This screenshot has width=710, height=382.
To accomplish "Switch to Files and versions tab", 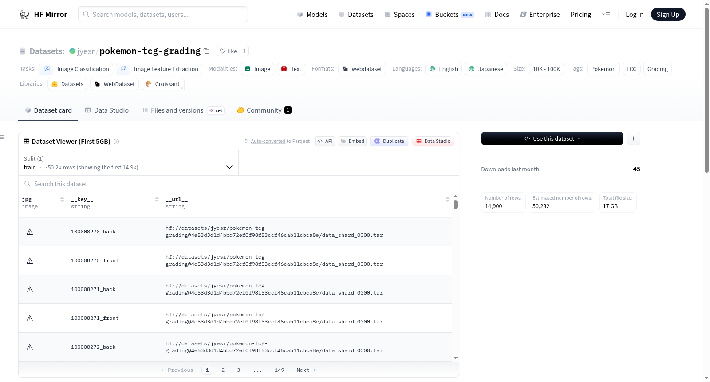I will (183, 110).
